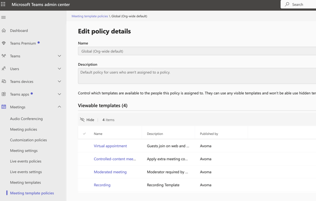Focus the Search box
The image size is (316, 201).
click(298, 4)
